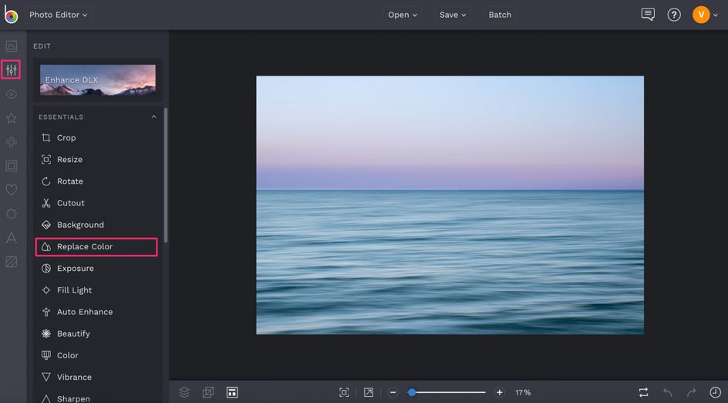Open the Edit tools sidebar icon
This screenshot has width=728, height=403.
(x=11, y=70)
